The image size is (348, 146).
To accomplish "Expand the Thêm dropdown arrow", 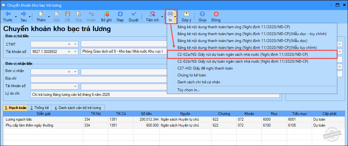I will (48, 17).
